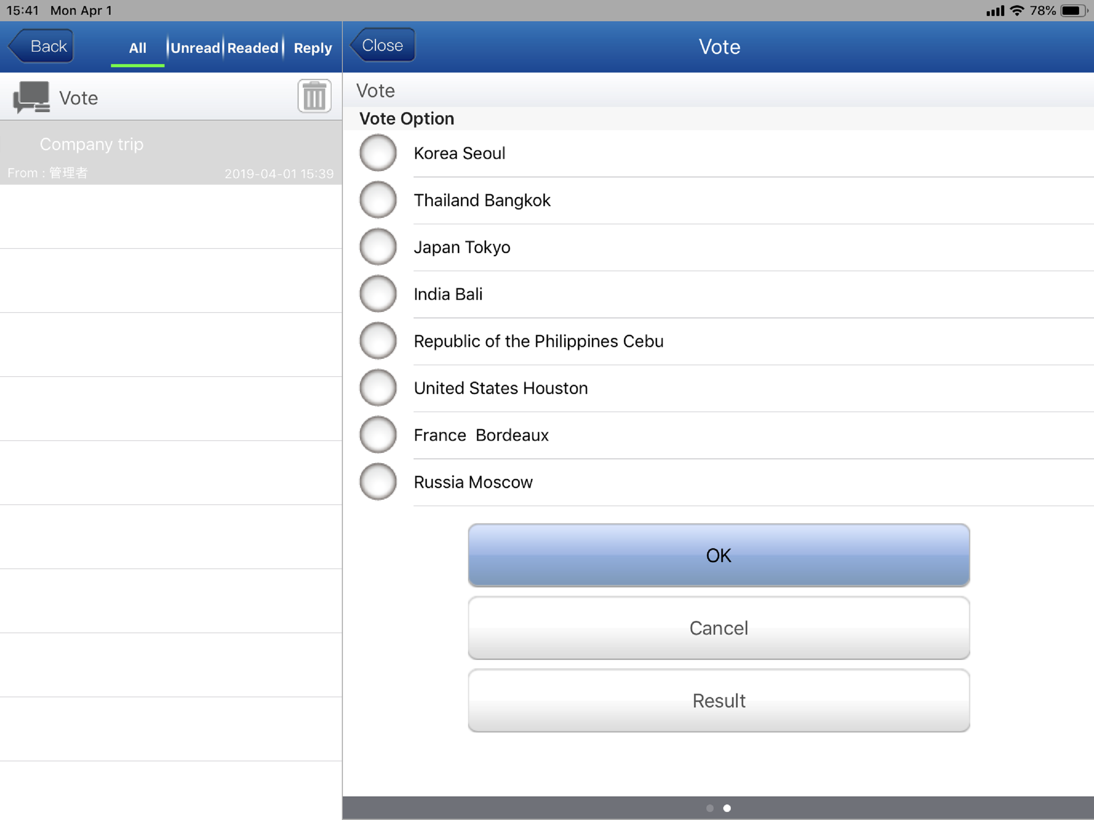Click the Vote Option heading
The image size is (1094, 820).
pyautogui.click(x=406, y=119)
